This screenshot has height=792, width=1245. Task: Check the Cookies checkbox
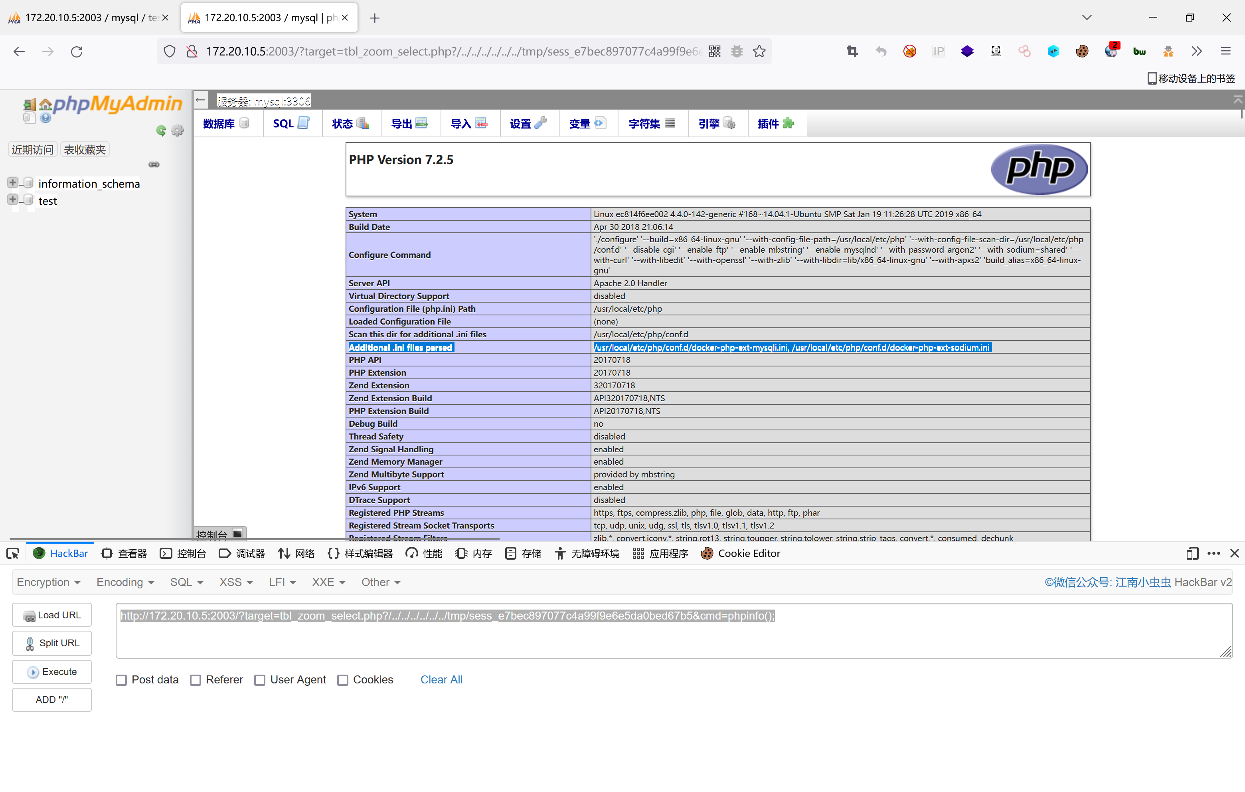pyautogui.click(x=342, y=680)
